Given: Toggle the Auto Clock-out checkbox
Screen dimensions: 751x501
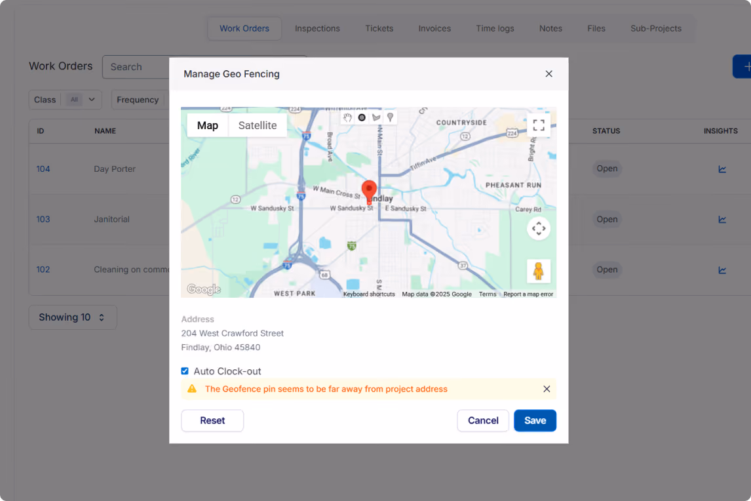Looking at the screenshot, I should coord(185,371).
